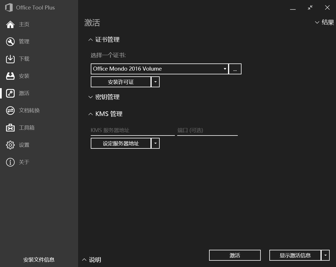Click the 激活 page heading

click(x=92, y=23)
